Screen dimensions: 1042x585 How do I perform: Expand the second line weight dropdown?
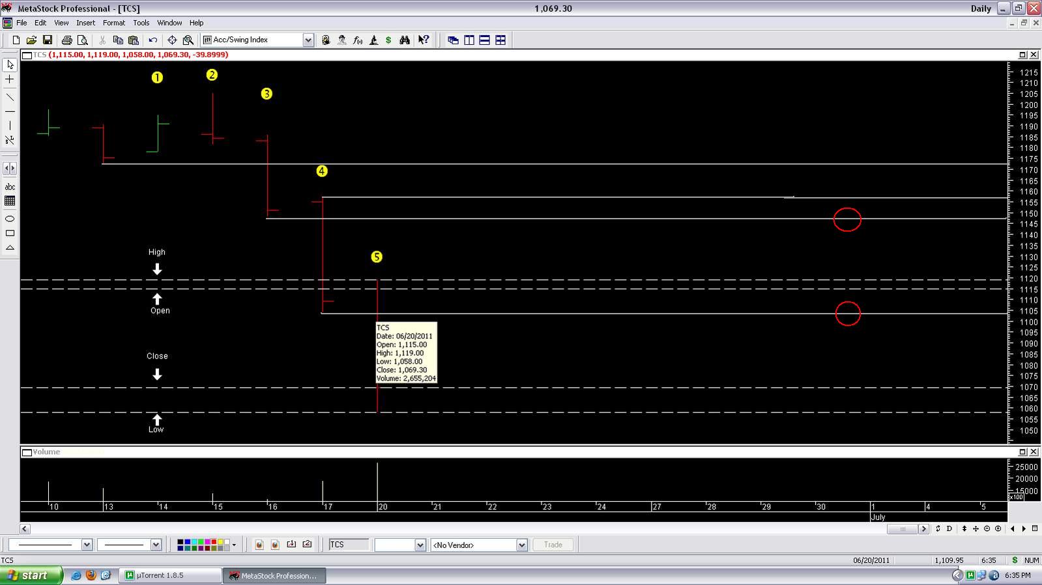pyautogui.click(x=156, y=545)
